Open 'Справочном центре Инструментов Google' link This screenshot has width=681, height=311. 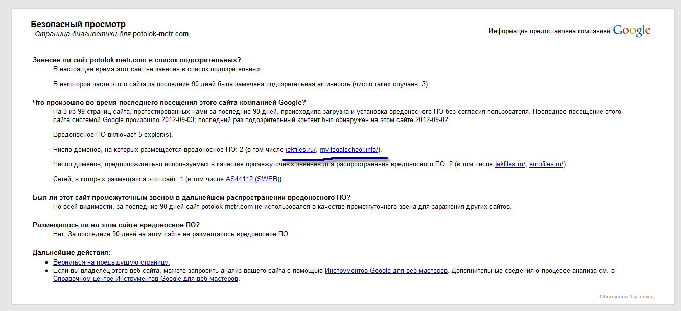(x=146, y=279)
